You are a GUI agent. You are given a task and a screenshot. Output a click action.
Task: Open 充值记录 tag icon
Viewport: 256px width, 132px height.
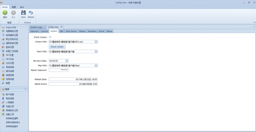click(x=3, y=106)
